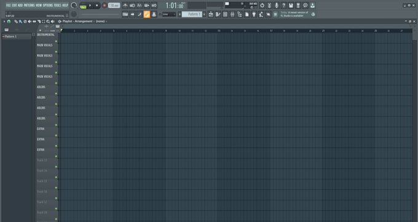Enable the metronome
Viewport: 418px width, 222px height.
click(x=125, y=6)
